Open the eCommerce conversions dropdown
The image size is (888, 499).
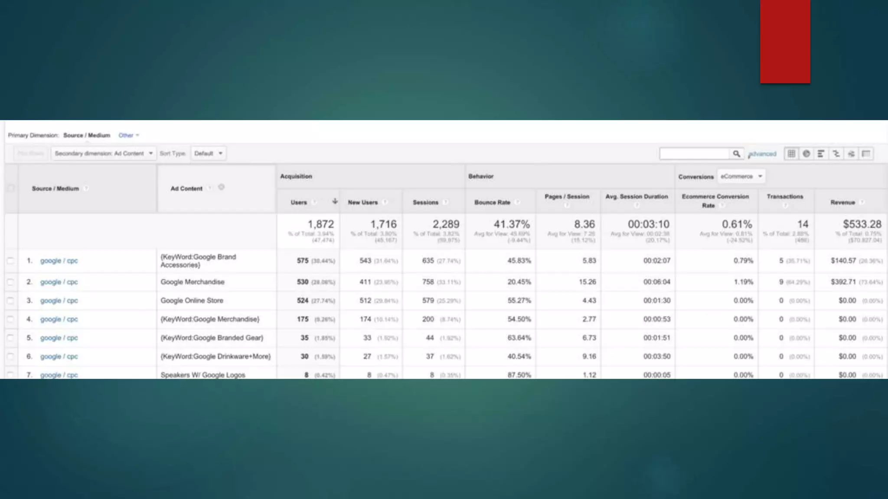coord(741,176)
